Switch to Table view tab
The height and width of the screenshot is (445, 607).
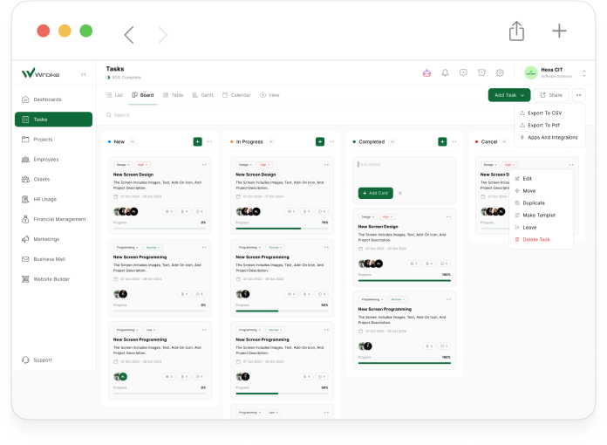point(173,95)
